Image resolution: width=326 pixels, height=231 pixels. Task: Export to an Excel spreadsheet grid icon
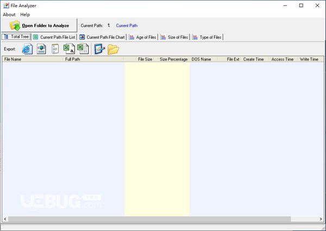tap(83, 49)
